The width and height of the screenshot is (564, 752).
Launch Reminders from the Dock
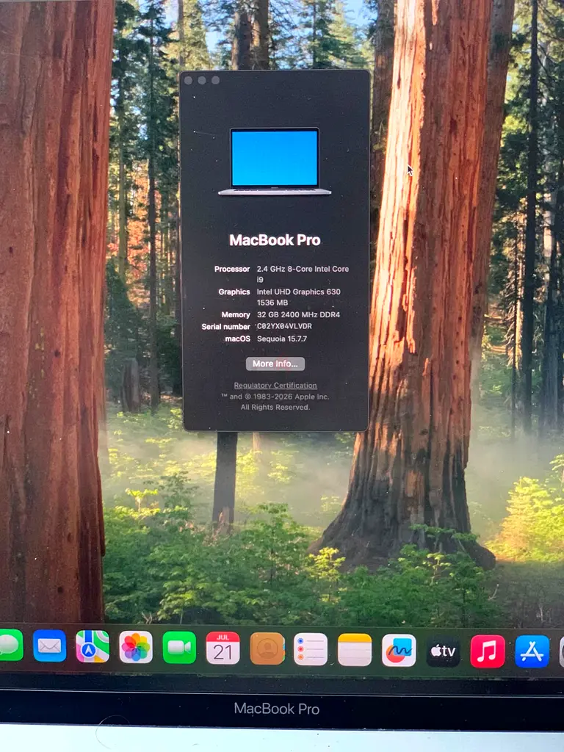[x=311, y=649]
